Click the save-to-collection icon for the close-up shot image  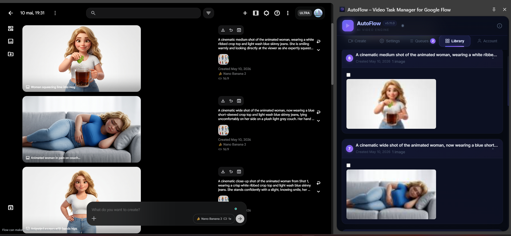(239, 172)
